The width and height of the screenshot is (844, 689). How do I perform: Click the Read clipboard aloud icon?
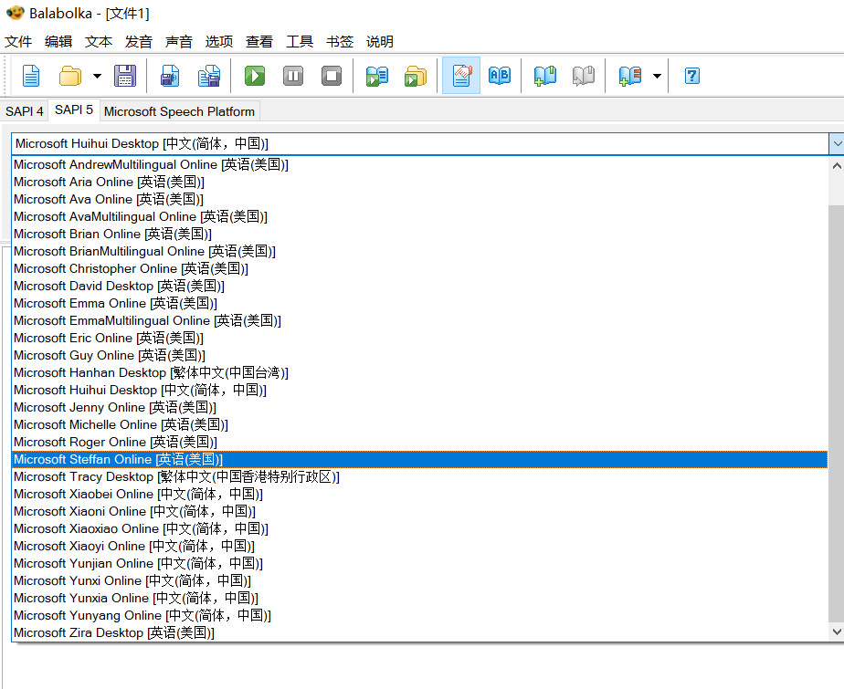click(376, 76)
